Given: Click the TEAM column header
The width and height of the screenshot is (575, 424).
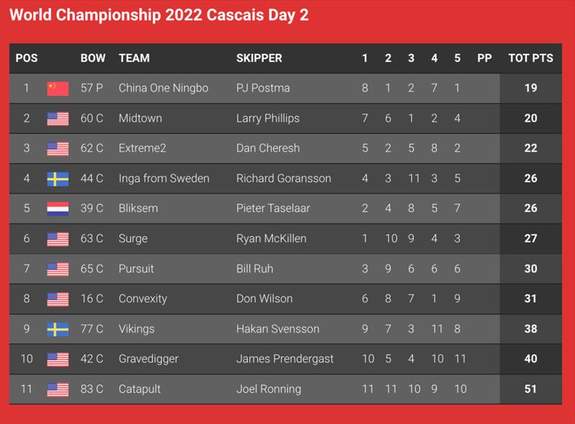Looking at the screenshot, I should pyautogui.click(x=134, y=58).
